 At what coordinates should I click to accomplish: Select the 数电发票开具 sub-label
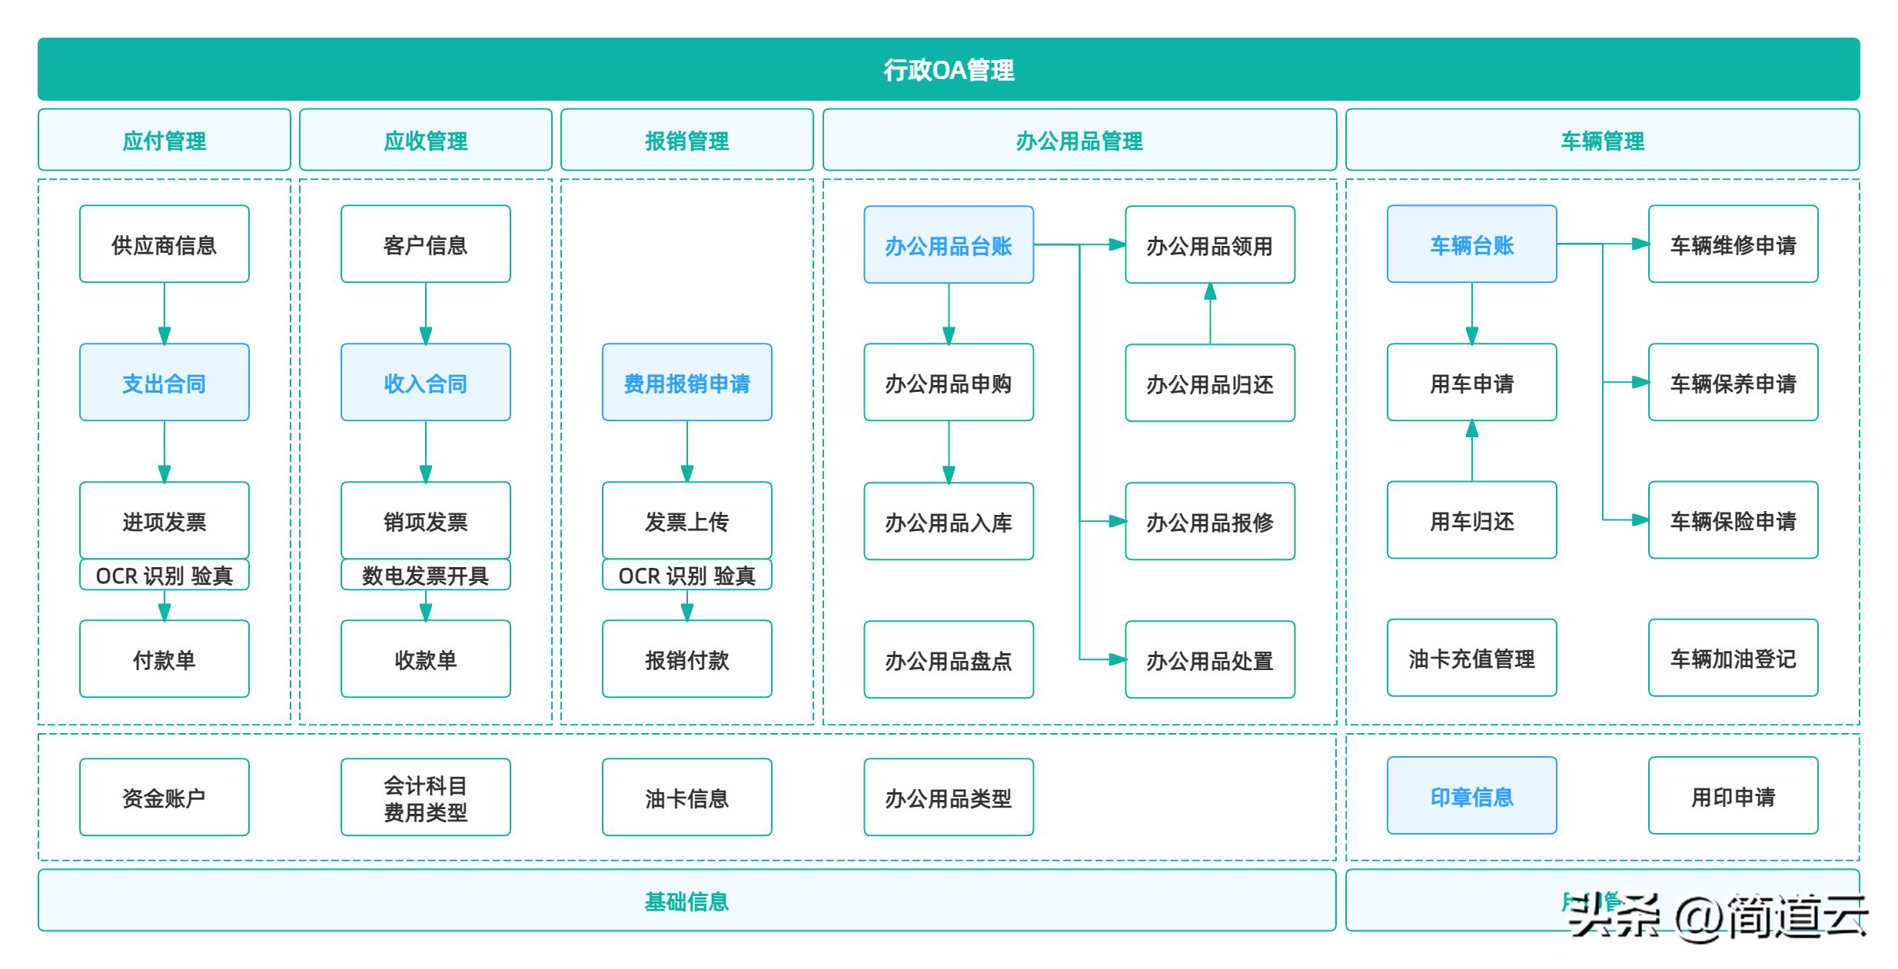click(x=425, y=575)
